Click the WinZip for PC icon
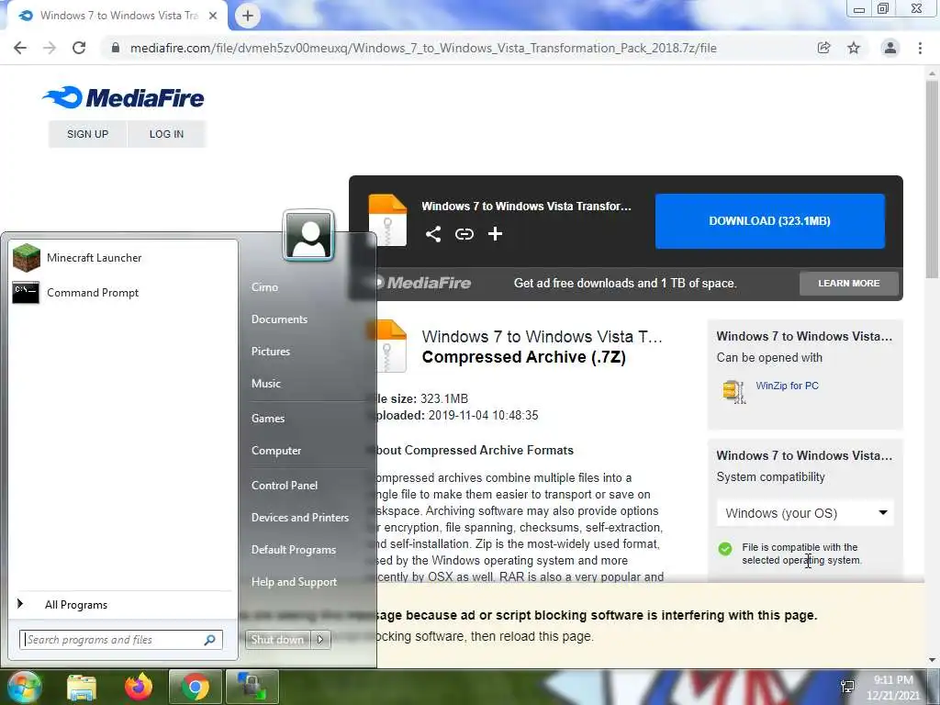The width and height of the screenshot is (940, 705). tap(734, 391)
